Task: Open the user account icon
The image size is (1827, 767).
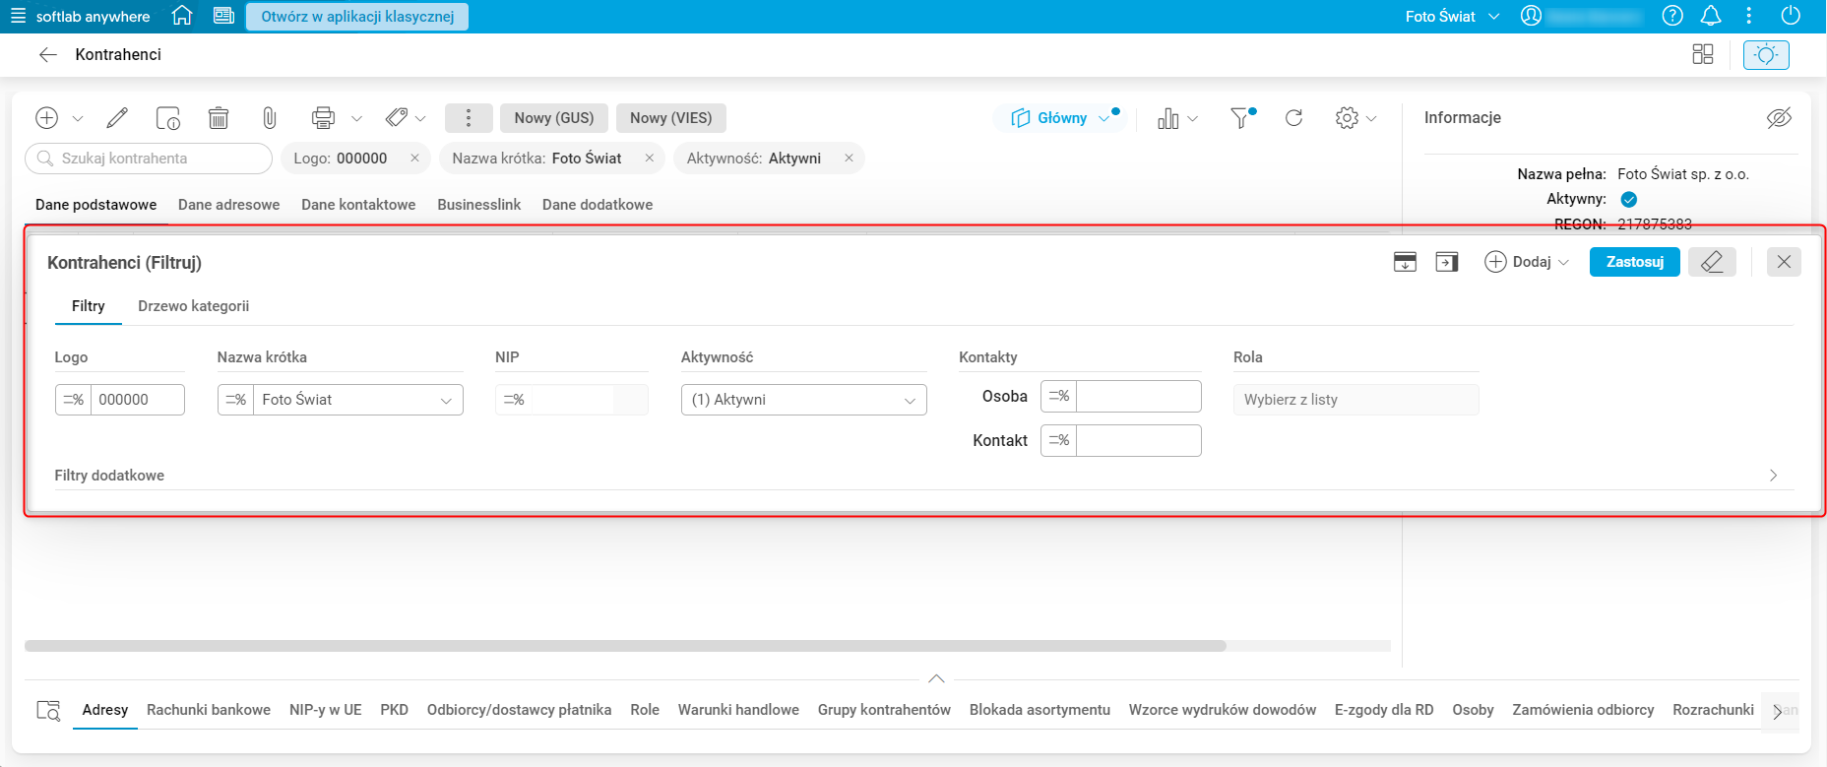Action: point(1531,16)
